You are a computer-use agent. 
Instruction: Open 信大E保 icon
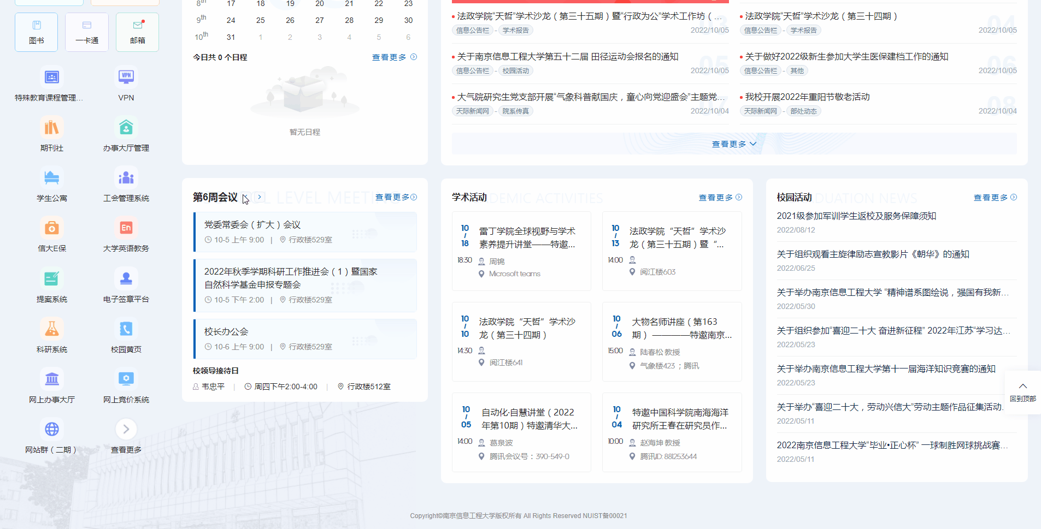tap(51, 228)
